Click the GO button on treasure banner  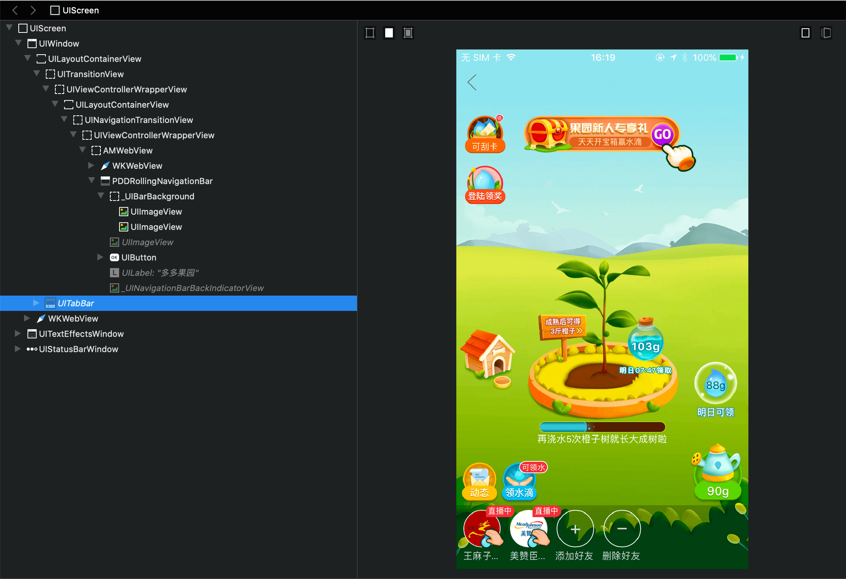[662, 134]
